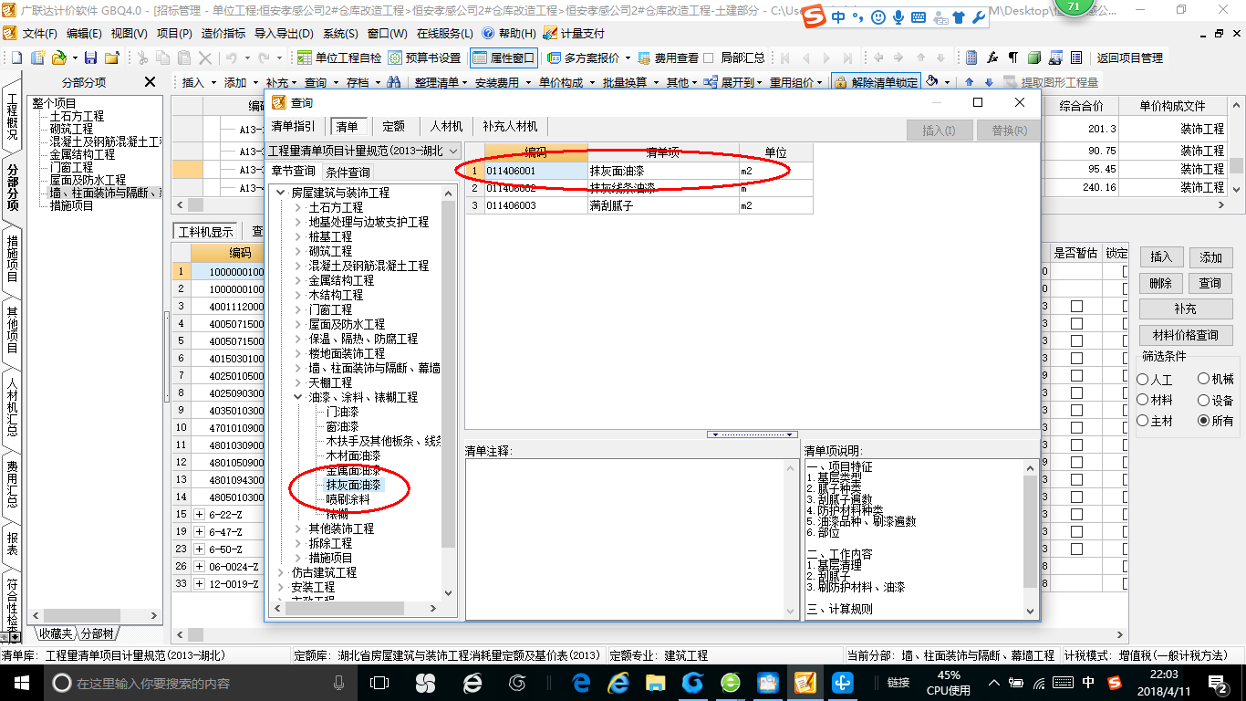
Task: Expand the 仿古建筑工程 tree node
Action: (x=280, y=572)
